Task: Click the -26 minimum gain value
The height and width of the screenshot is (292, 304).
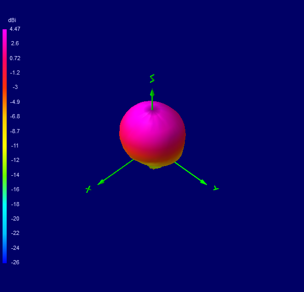Action: tap(15, 262)
